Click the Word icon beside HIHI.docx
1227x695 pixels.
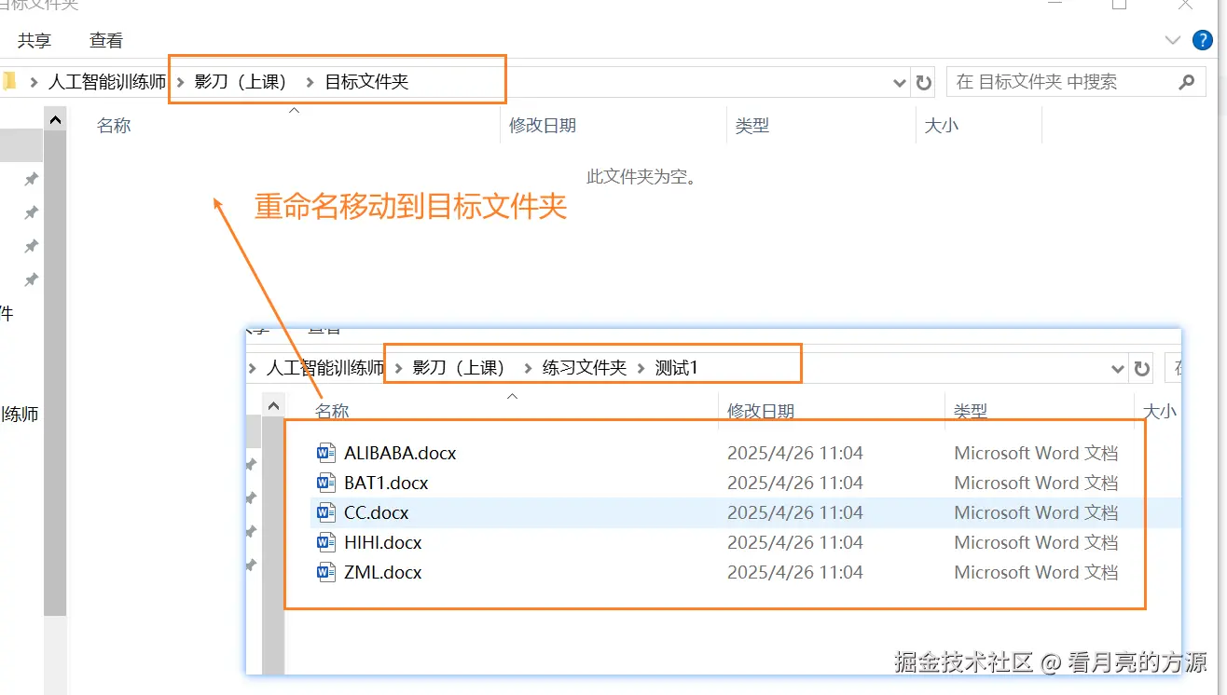[326, 542]
